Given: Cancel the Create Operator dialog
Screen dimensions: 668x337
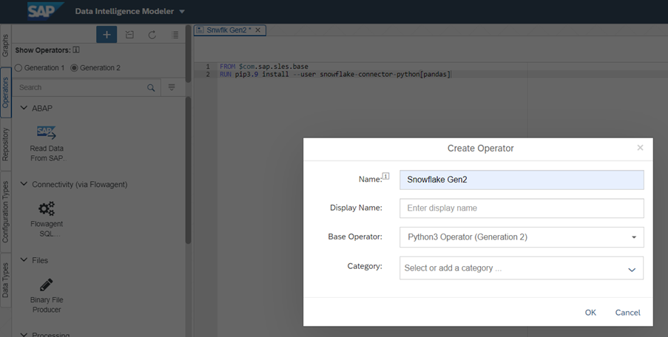Looking at the screenshot, I should click(627, 313).
